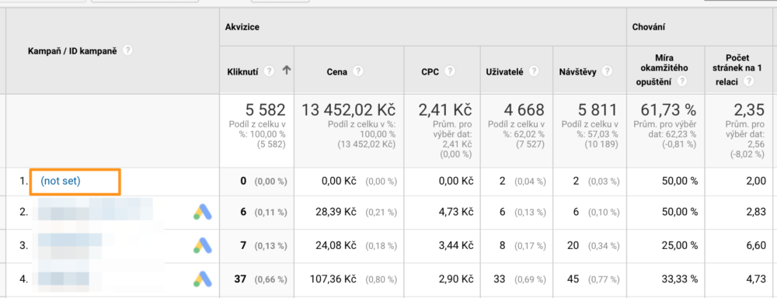Screen dimensions: 777x298
Task: Click Google Ads icon in row 2
Action: pyautogui.click(x=203, y=212)
